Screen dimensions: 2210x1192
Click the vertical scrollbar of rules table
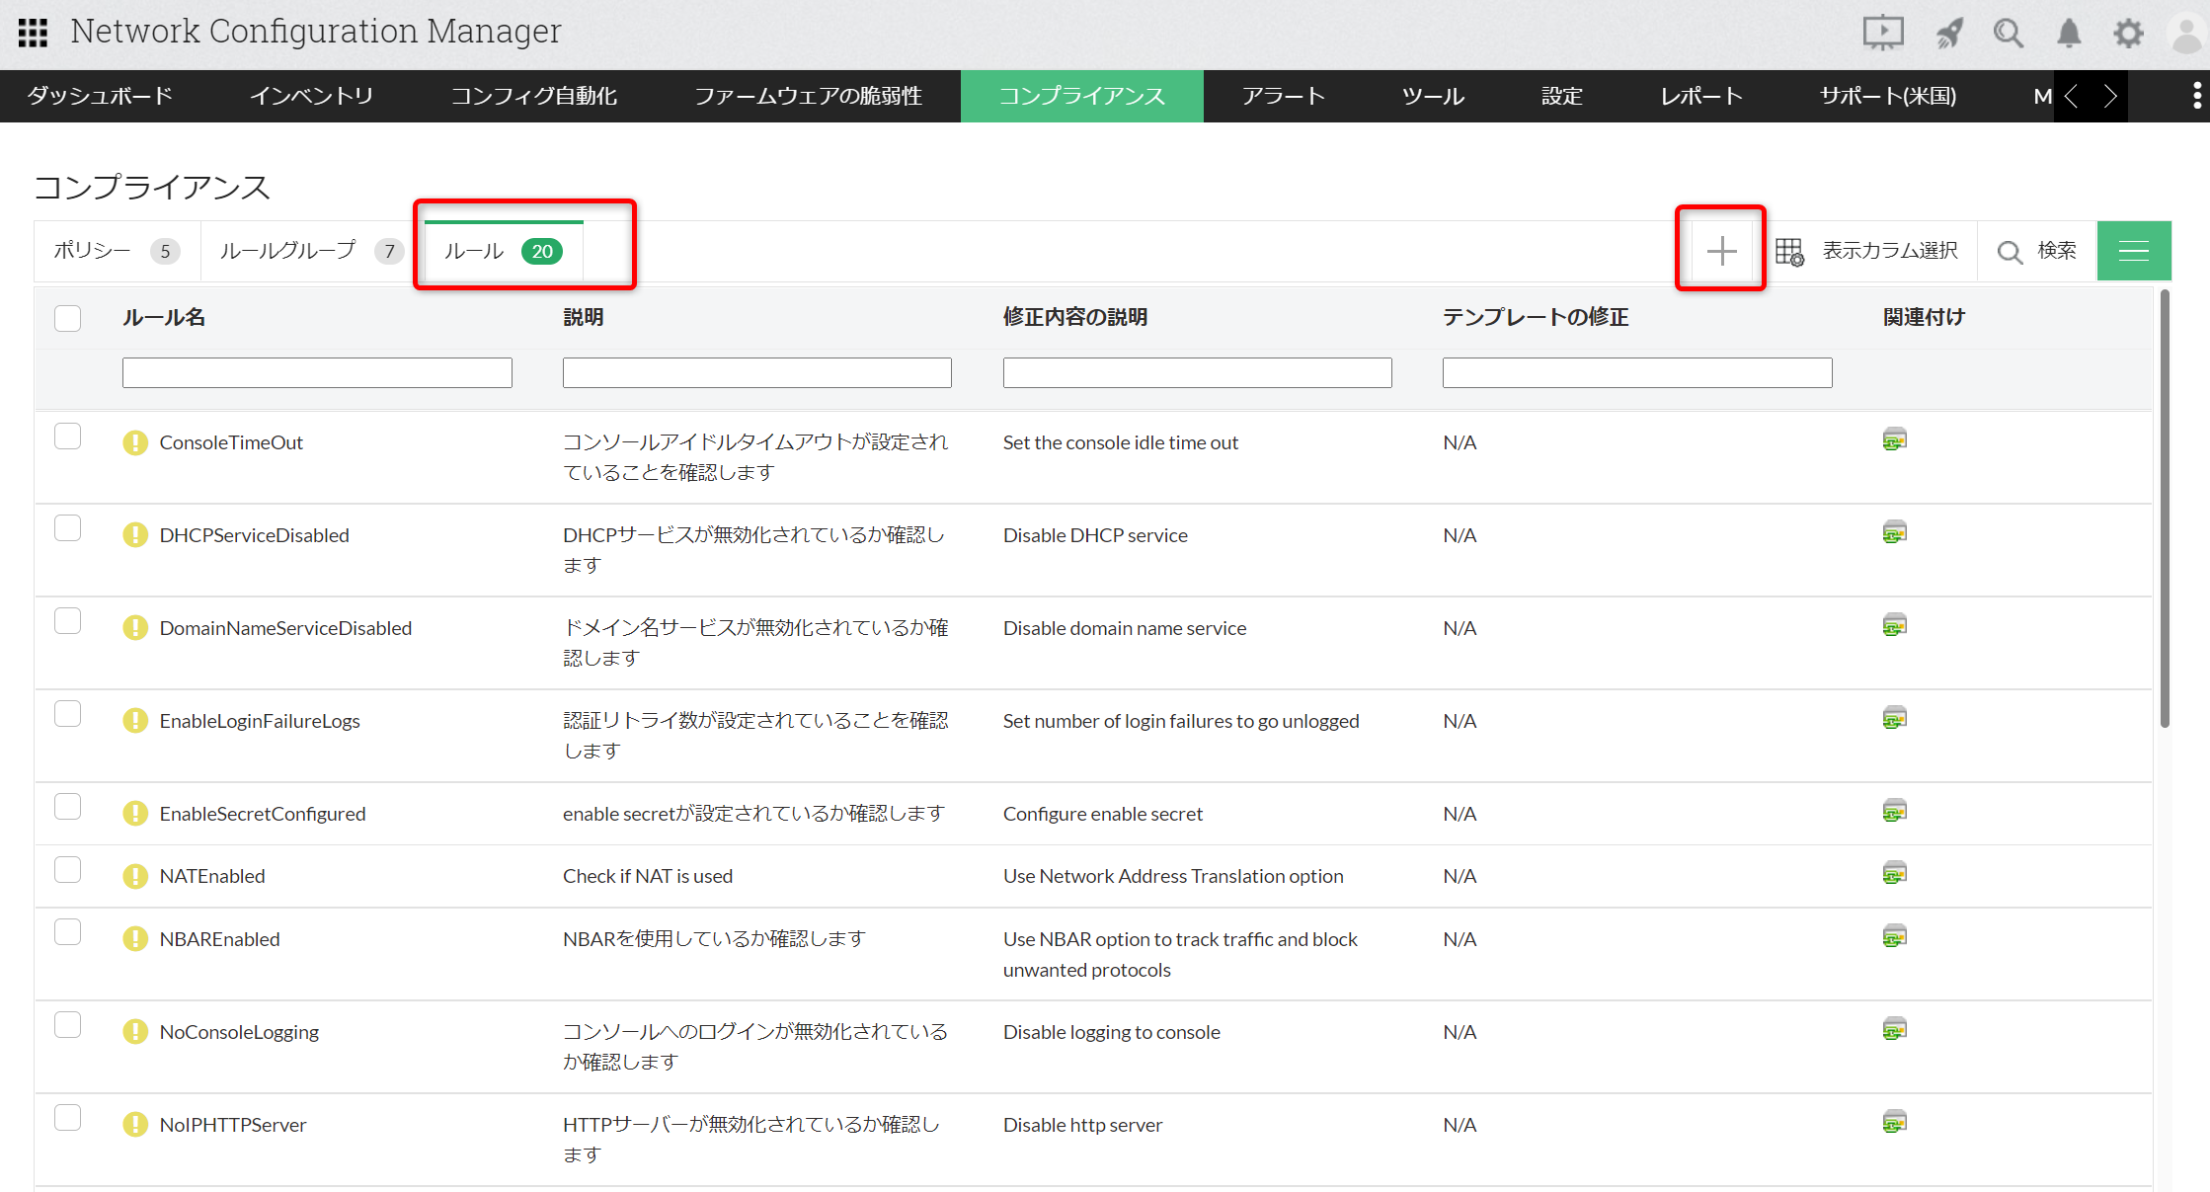pyautogui.click(x=2165, y=509)
